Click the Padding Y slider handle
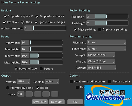This screenshot has width=132, height=106. tap(106, 23)
